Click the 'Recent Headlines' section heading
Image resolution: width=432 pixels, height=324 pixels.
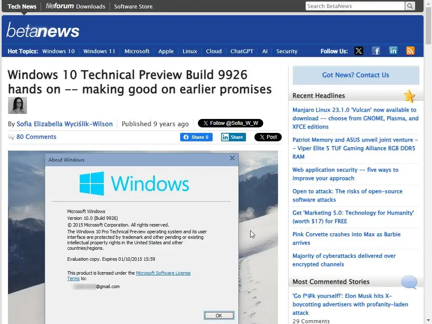[319, 96]
